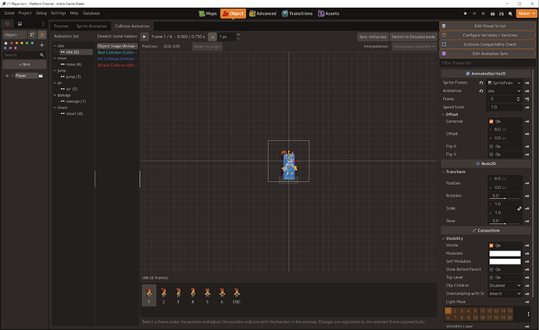Select the Object workspace button

[233, 13]
